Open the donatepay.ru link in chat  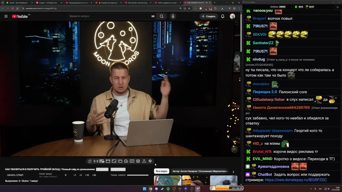(x=296, y=180)
